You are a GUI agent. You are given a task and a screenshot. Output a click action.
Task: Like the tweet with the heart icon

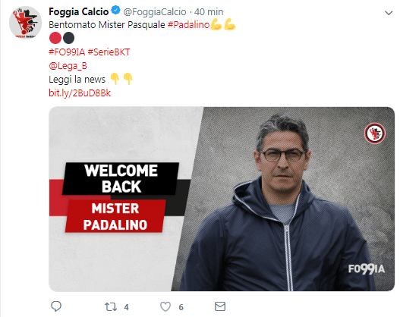(x=165, y=306)
